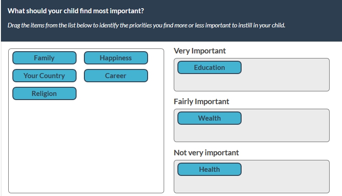
Task: Click the Health chip under Not very important
Action: point(209,170)
